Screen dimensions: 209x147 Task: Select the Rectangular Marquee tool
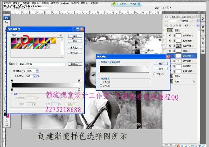[6, 26]
